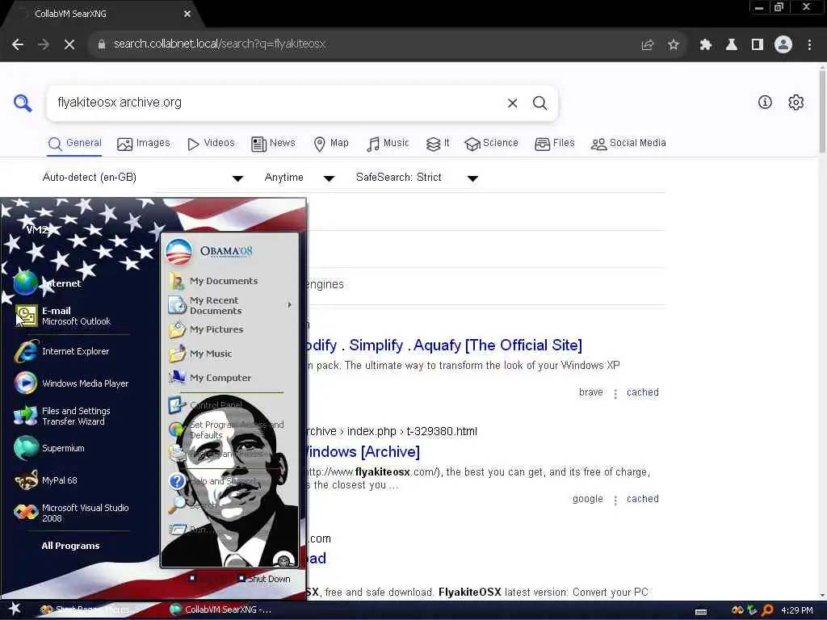Launch MyPal 68 from Start menu

click(71, 480)
